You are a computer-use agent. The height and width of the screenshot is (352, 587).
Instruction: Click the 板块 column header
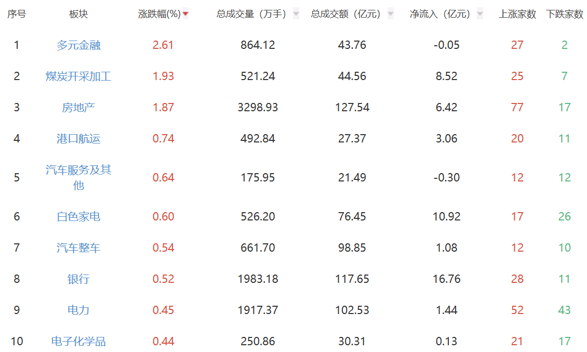click(x=78, y=14)
